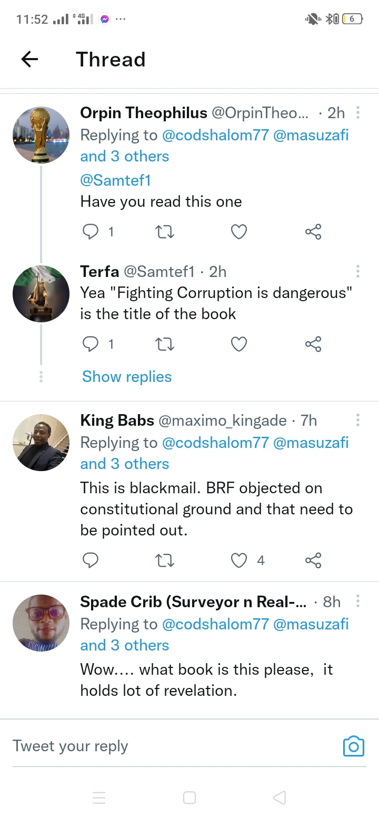
Task: Expand Show replies under Terfa's tweet
Action: pos(127,377)
